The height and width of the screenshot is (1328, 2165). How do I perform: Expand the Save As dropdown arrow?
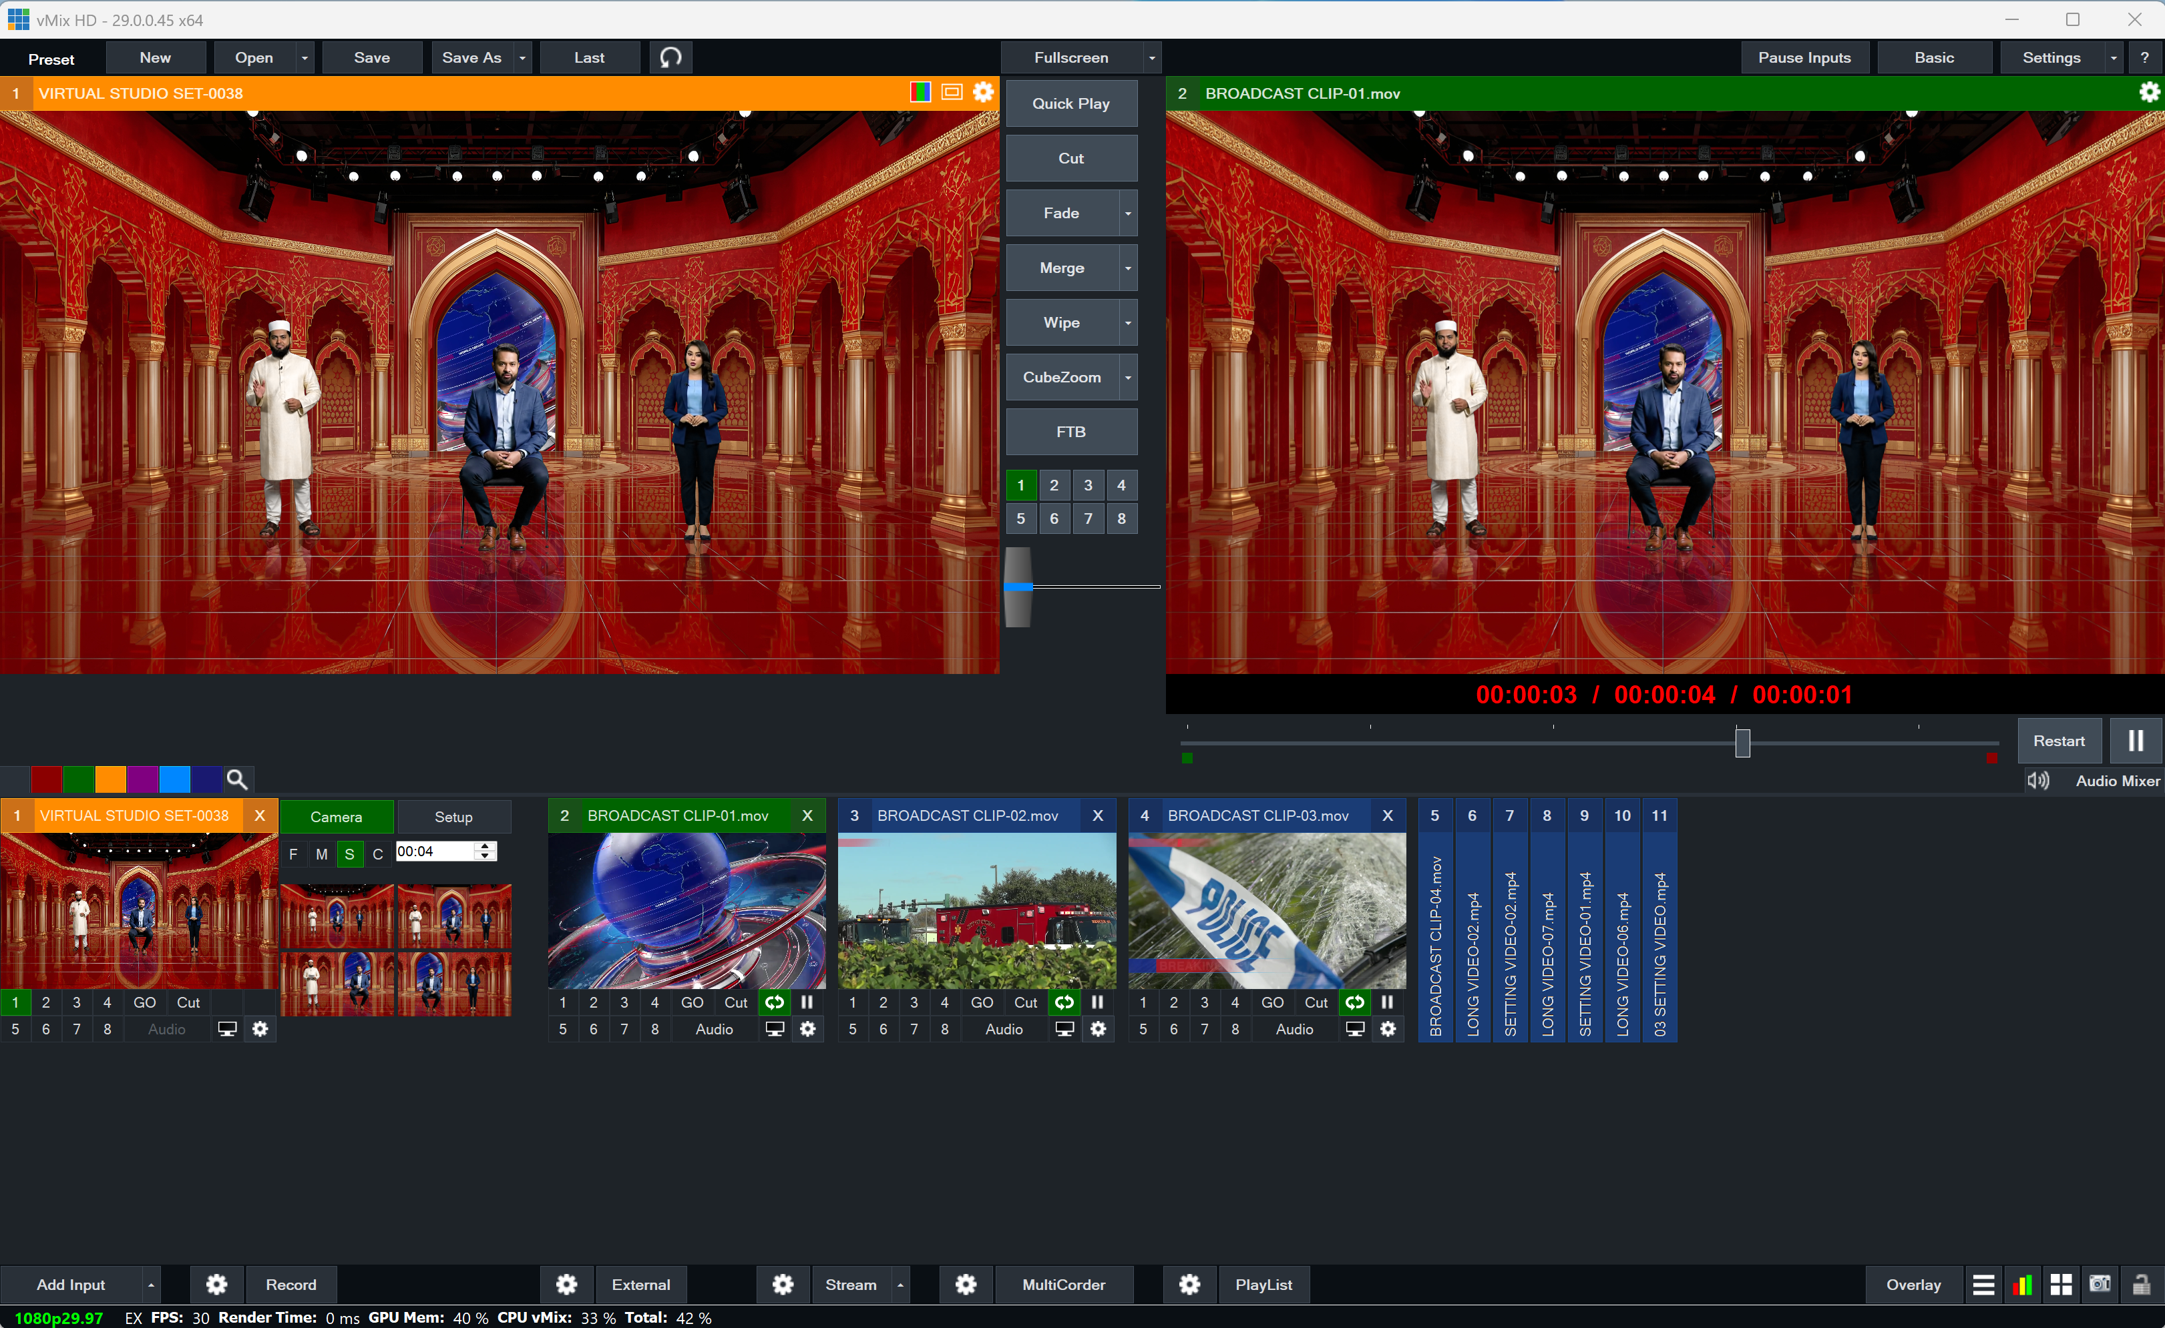click(x=522, y=58)
